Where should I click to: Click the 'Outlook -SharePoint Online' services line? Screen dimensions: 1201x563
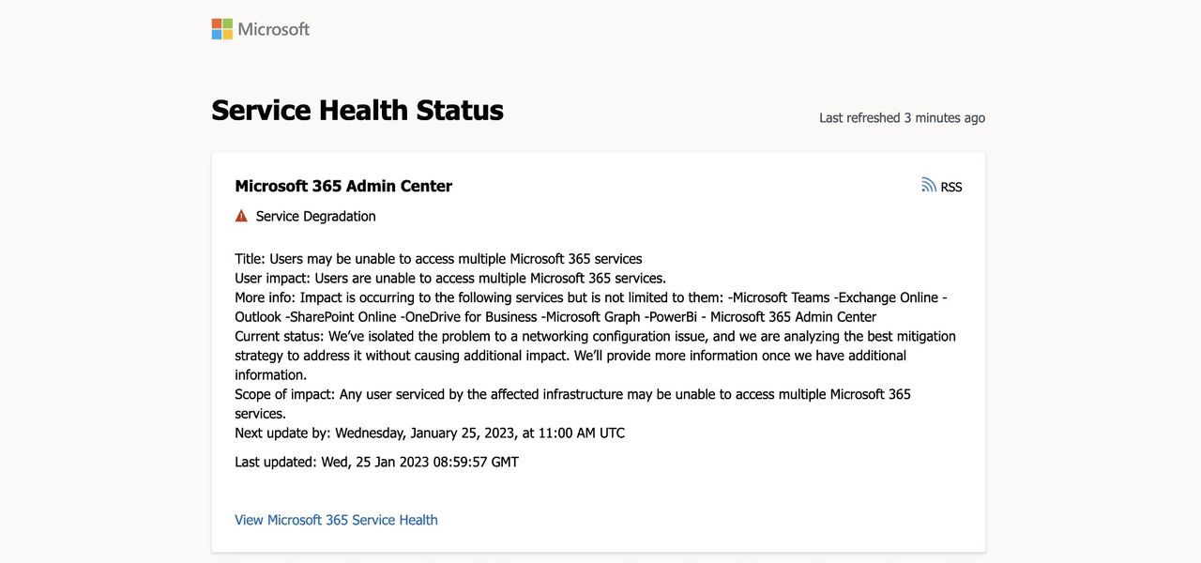point(555,317)
